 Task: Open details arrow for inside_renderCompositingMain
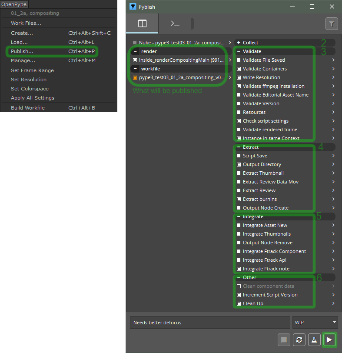coord(230,60)
